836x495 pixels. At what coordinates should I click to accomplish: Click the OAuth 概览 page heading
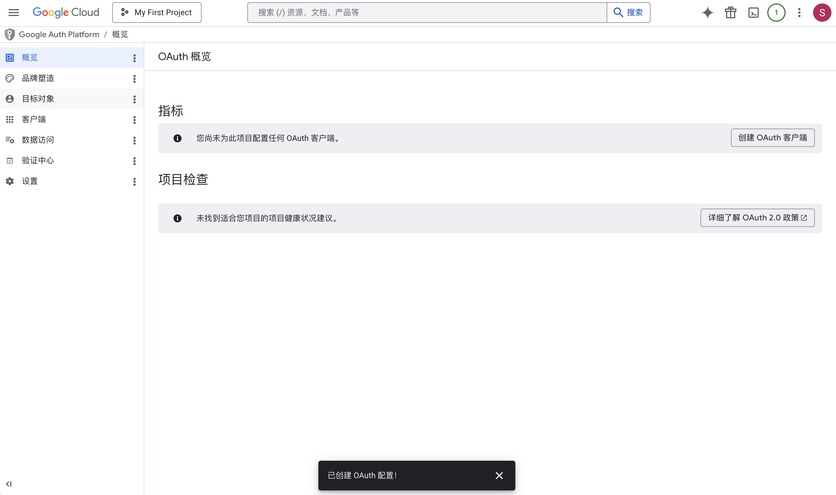pos(184,57)
